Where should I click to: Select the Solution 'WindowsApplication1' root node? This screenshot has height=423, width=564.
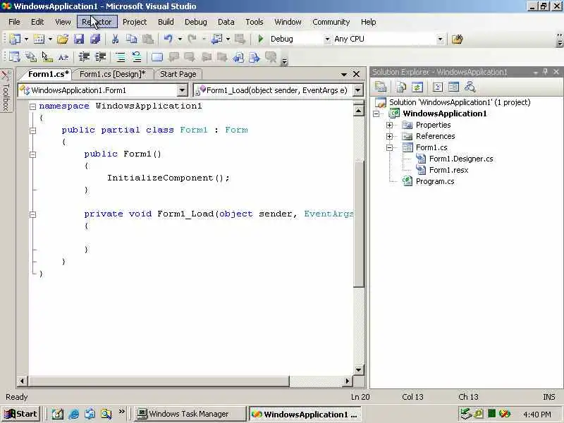[460, 102]
